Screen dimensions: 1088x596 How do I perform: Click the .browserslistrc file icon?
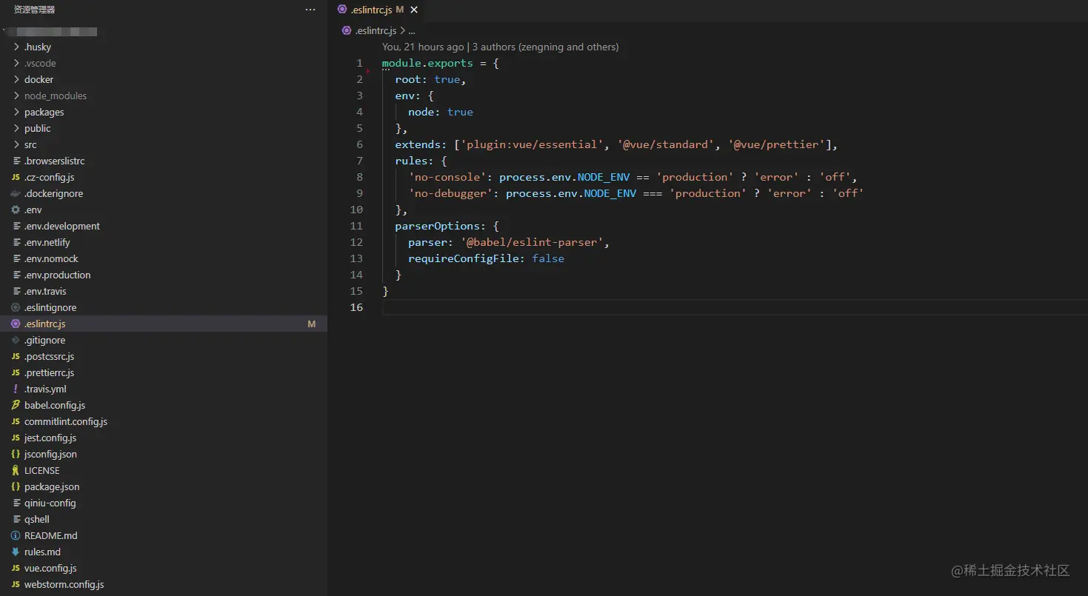(16, 161)
